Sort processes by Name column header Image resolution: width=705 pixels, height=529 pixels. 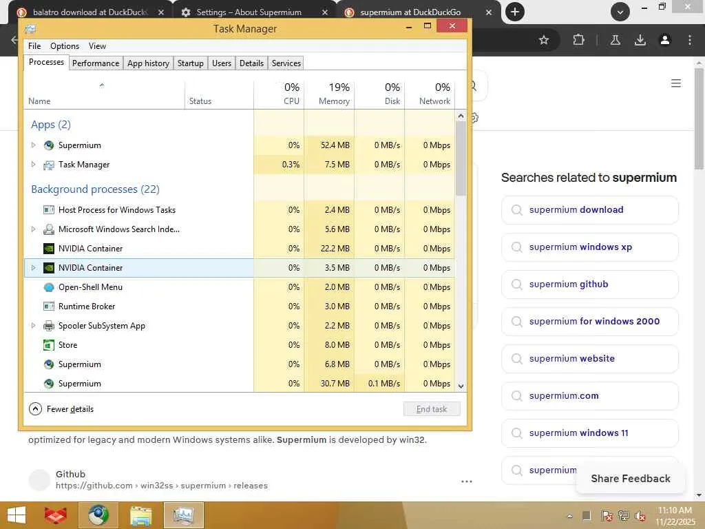(104, 94)
